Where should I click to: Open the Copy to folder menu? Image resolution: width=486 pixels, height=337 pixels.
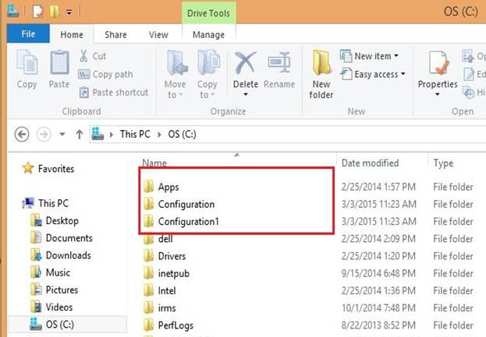coord(208,74)
